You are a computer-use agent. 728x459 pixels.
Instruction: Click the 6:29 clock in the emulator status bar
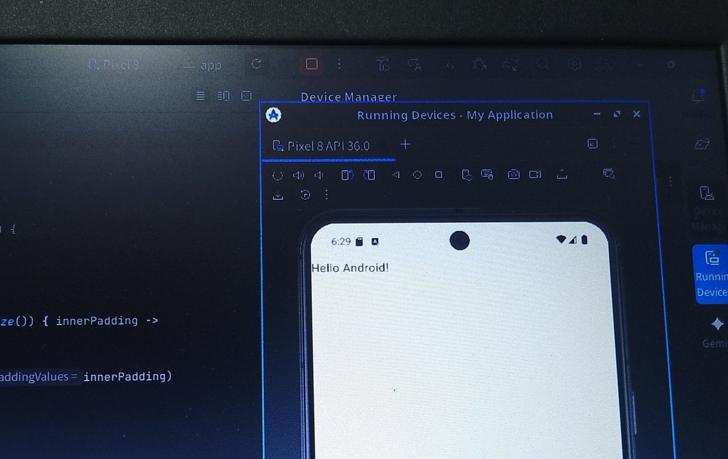(341, 241)
